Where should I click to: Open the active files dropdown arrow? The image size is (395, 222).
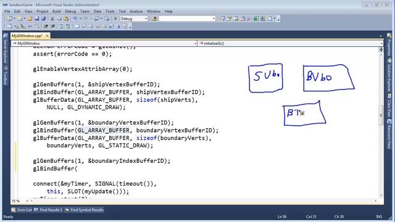(381, 36)
